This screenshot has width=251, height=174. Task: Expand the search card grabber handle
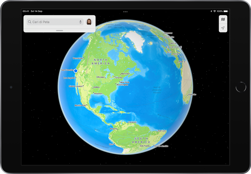[x=59, y=30]
